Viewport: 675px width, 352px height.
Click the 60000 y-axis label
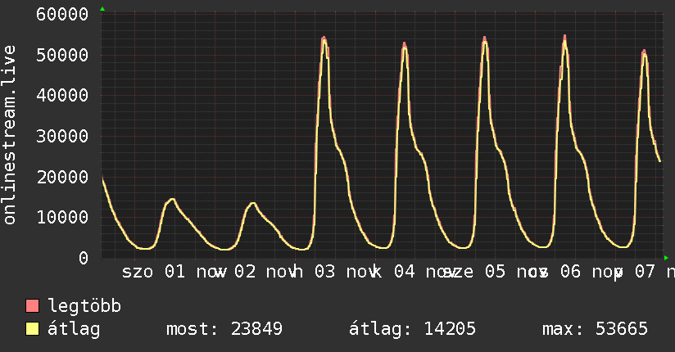tap(62, 15)
